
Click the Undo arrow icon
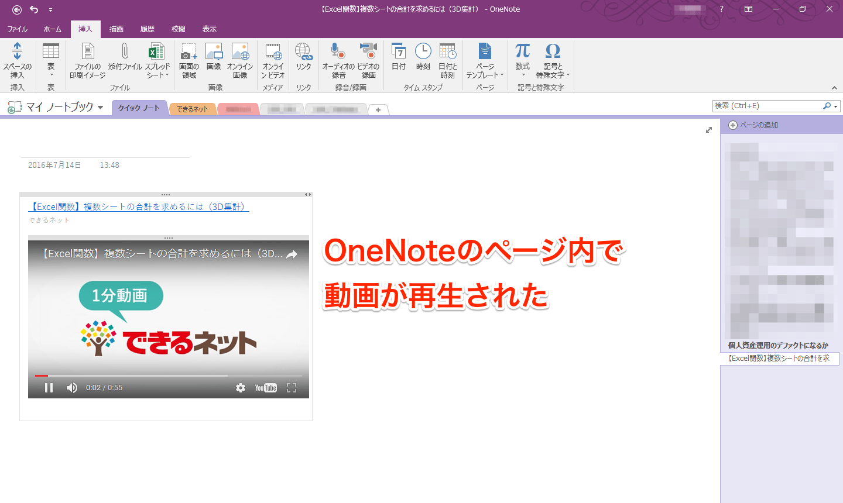[34, 9]
